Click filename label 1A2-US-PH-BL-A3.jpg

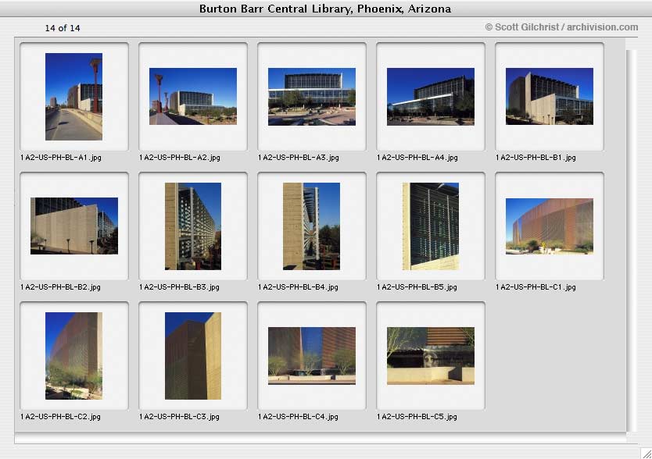click(299, 158)
